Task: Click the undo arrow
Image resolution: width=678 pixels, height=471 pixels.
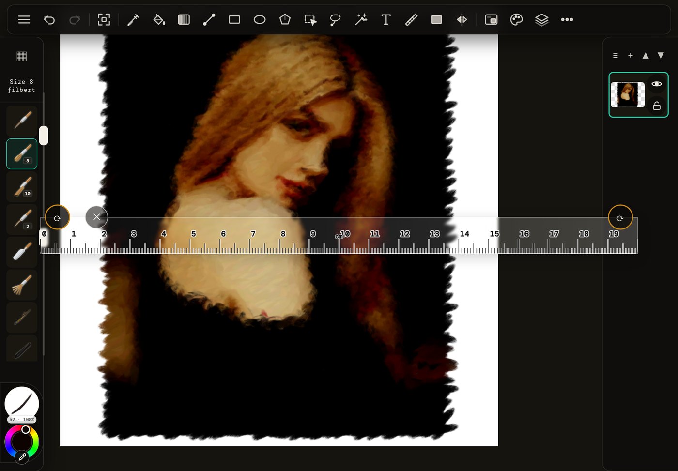Action: pos(49,20)
